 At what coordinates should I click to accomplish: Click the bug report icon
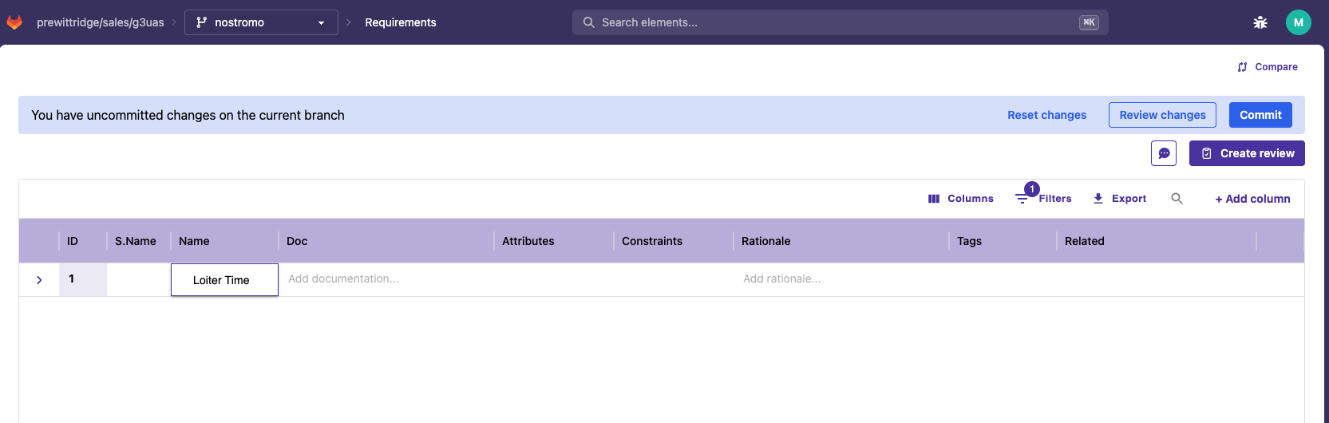pyautogui.click(x=1260, y=22)
